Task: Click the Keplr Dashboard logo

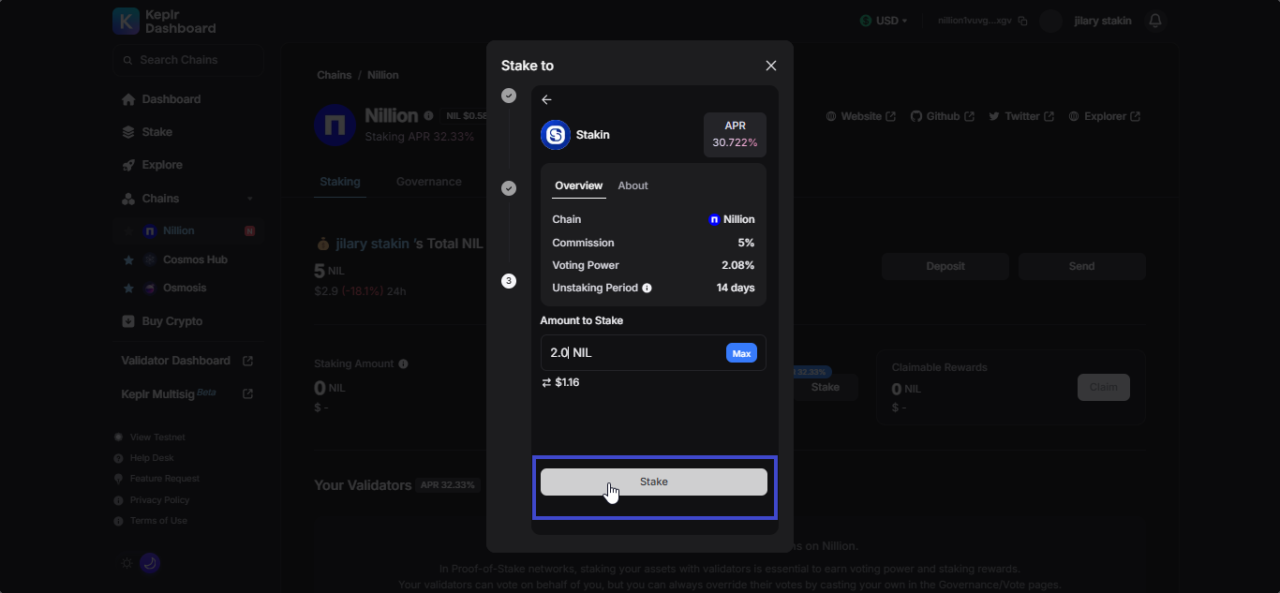Action: pyautogui.click(x=164, y=22)
